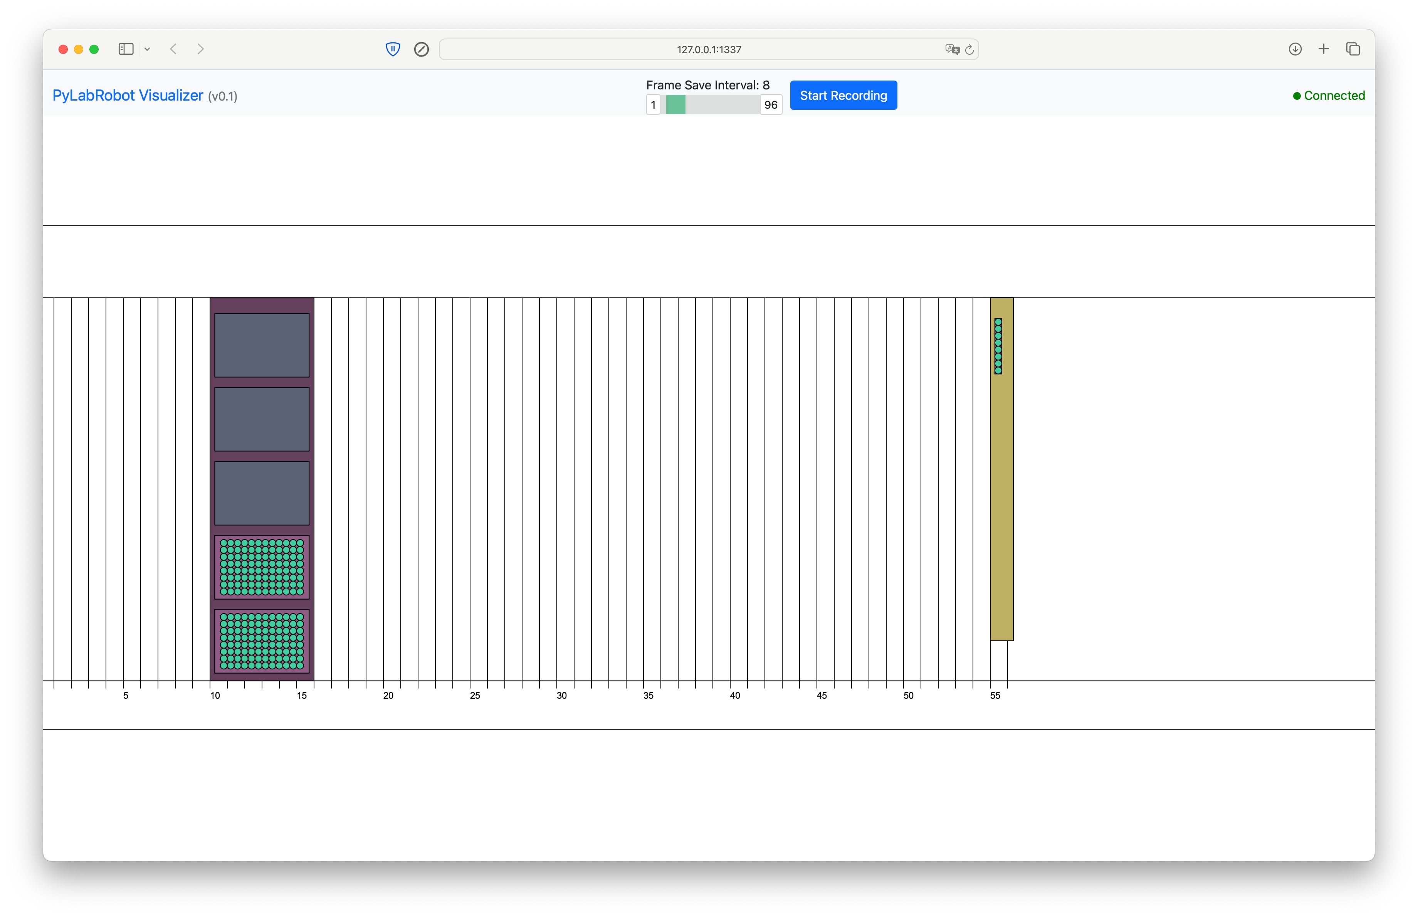Open the privacy shield icon
The width and height of the screenshot is (1418, 918).
click(x=393, y=49)
